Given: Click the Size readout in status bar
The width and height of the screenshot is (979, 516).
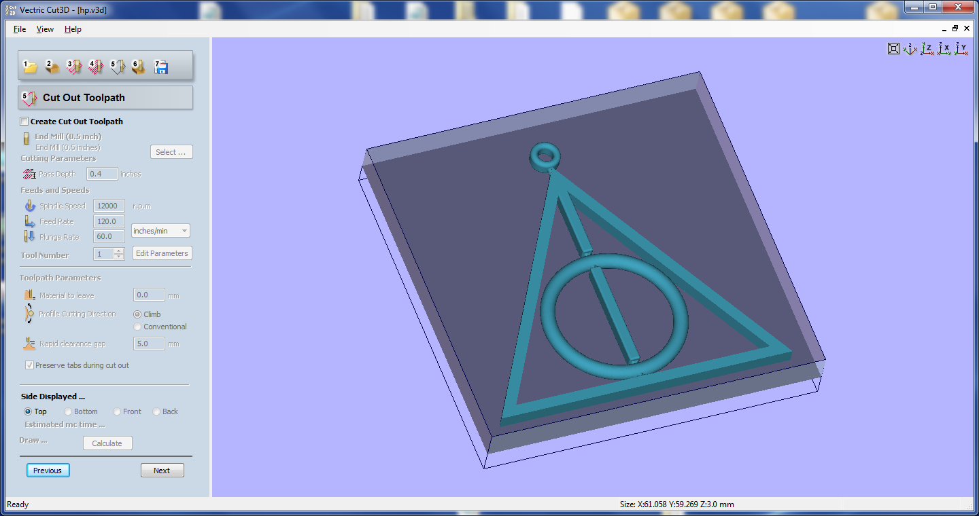Looking at the screenshot, I should pos(676,504).
